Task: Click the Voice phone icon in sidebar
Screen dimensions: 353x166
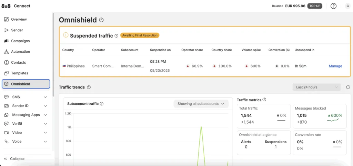Action: (6, 142)
